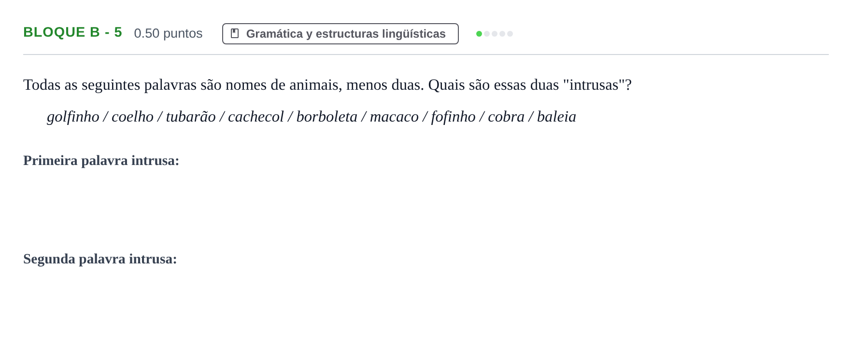Click answer area under Segunda palavra intrusa
Screen dimensions: 852x357
tap(426, 304)
